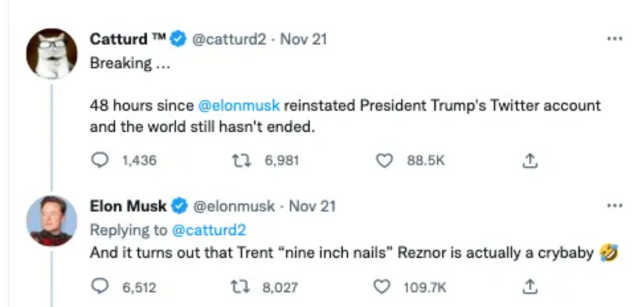Open the Elon Musk display name profile

(128, 206)
